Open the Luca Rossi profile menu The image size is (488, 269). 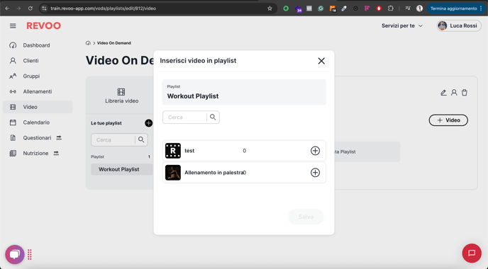(459, 25)
